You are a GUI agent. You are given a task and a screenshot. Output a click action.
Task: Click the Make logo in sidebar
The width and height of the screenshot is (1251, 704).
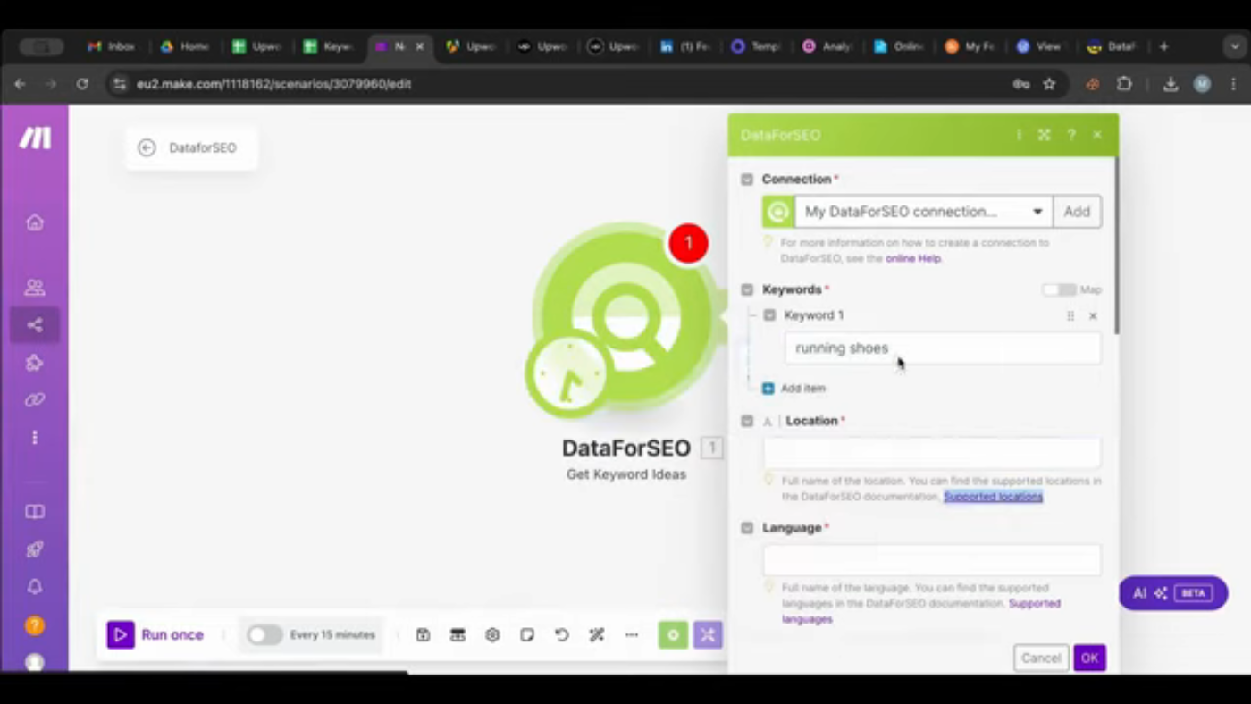click(x=35, y=138)
